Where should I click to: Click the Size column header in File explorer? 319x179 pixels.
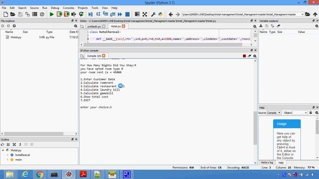tap(25, 32)
